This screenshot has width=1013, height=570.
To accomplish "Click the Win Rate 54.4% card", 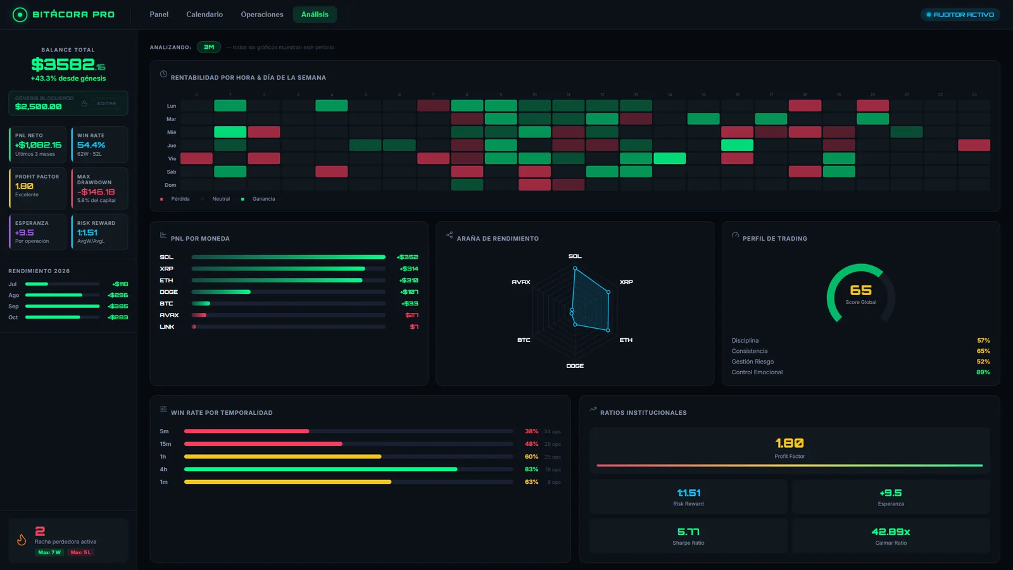I will (x=99, y=144).
